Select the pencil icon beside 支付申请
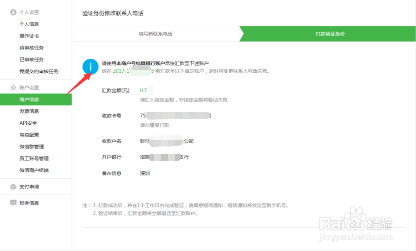This screenshot has height=251, width=416. pyautogui.click(x=12, y=187)
